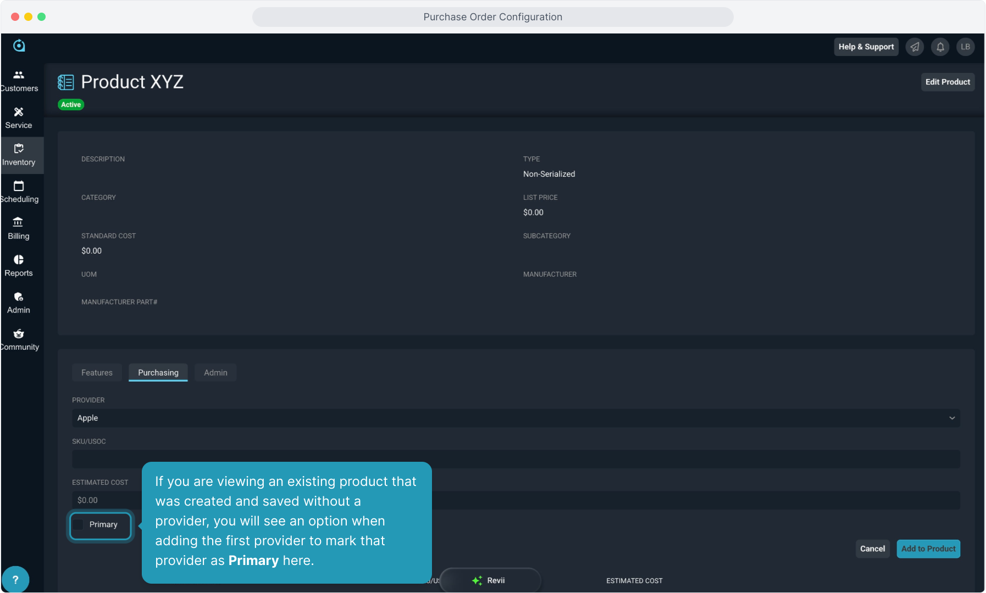This screenshot has height=593, width=986.
Task: Expand the Provider dropdown showing Apple
Action: (x=516, y=418)
